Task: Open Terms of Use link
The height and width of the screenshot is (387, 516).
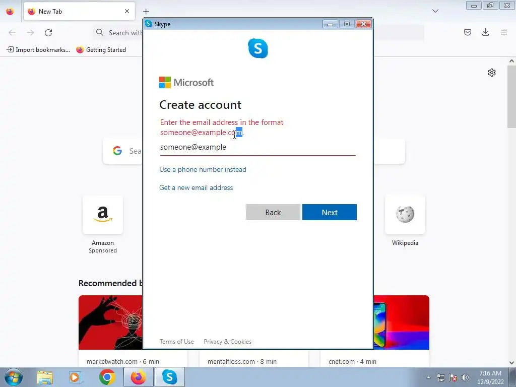Action: (177, 342)
